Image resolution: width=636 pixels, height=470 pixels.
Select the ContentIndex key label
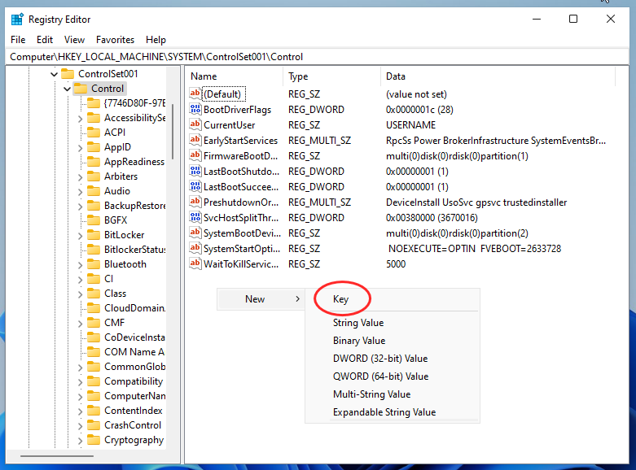134,411
